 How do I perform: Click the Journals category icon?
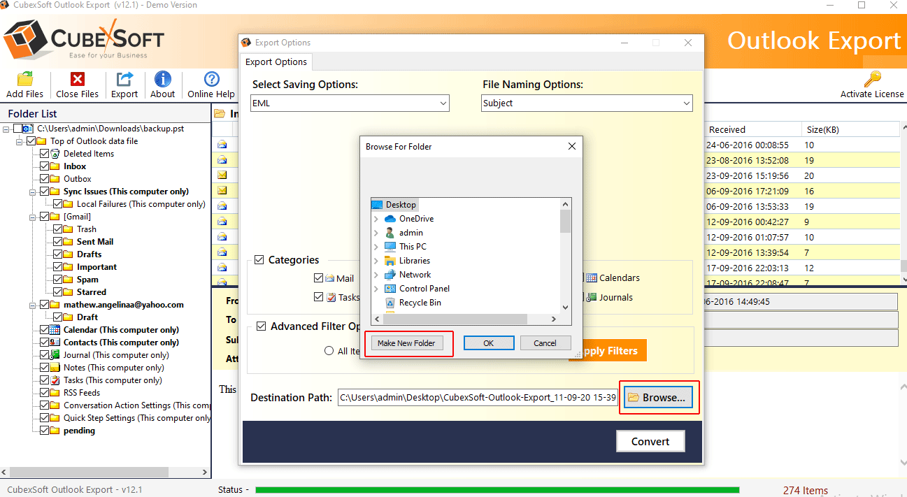[x=592, y=297]
